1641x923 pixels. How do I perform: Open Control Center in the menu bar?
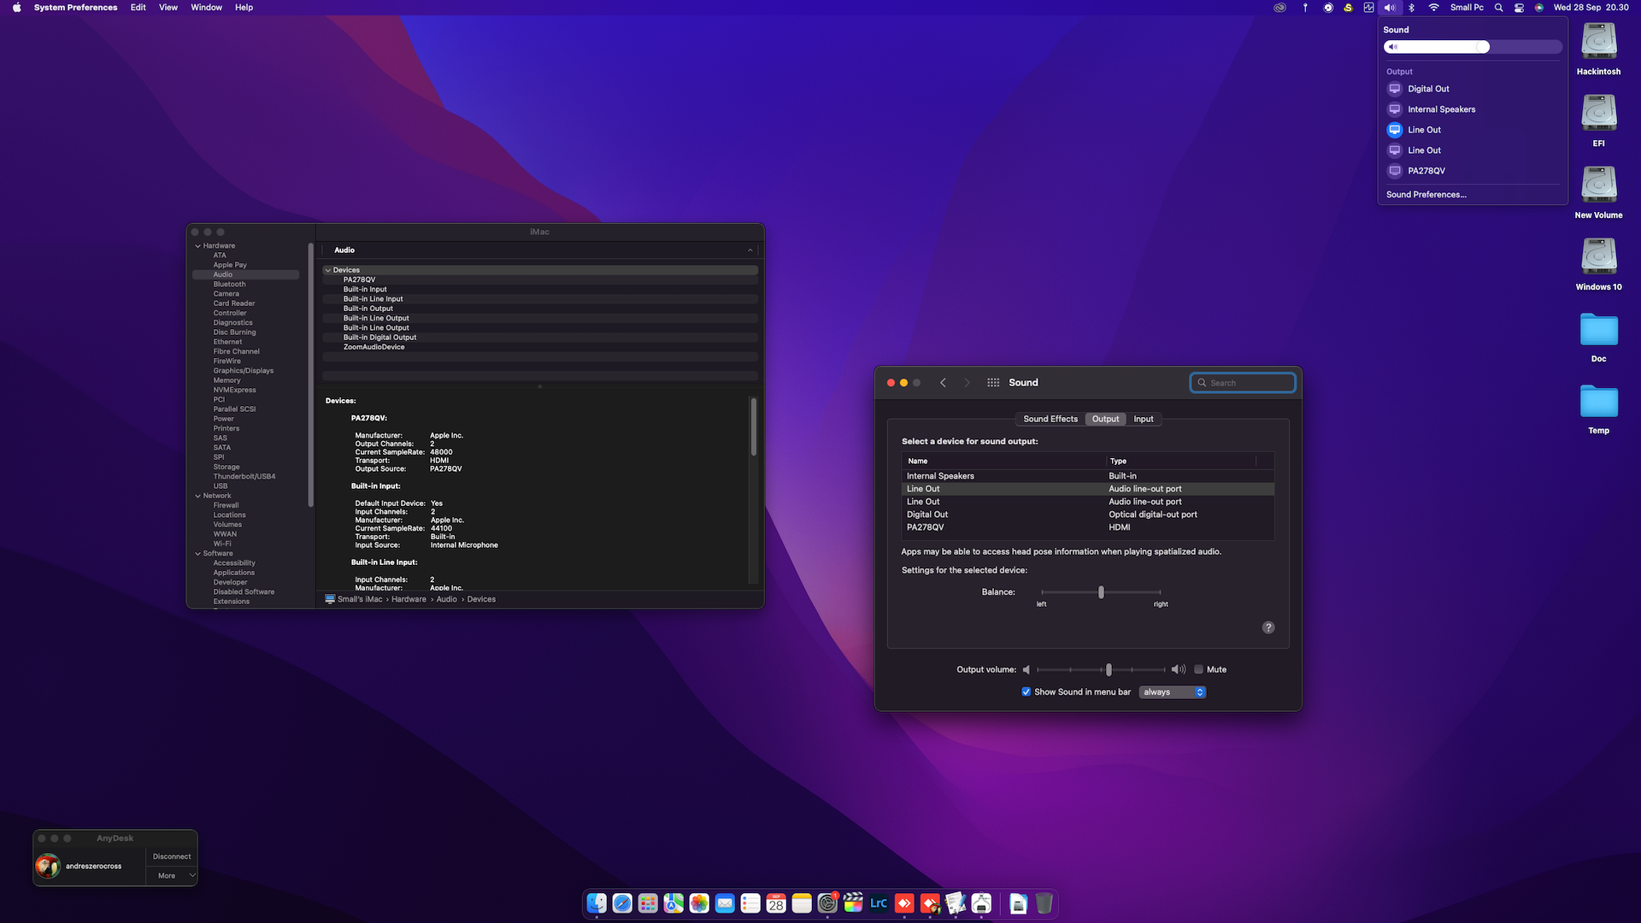[1519, 8]
